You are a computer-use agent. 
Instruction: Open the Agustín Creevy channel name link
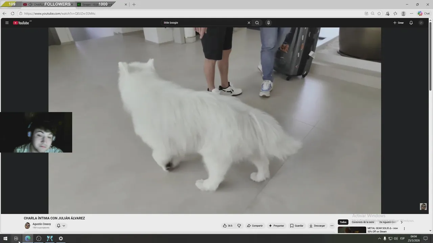(x=42, y=224)
